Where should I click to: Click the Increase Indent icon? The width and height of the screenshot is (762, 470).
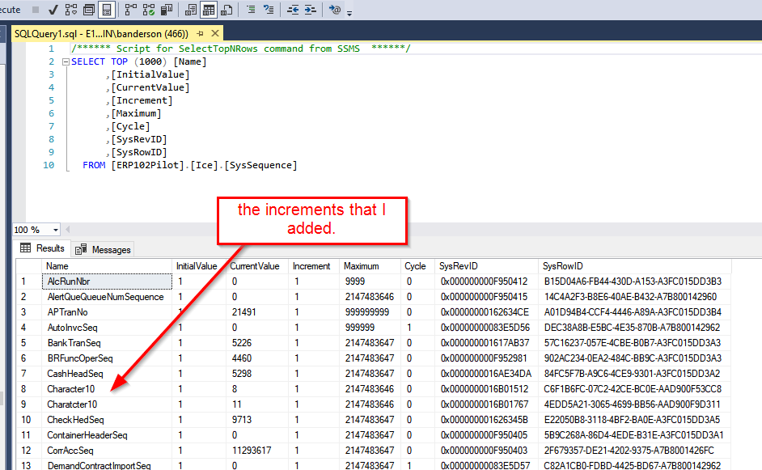pos(311,10)
